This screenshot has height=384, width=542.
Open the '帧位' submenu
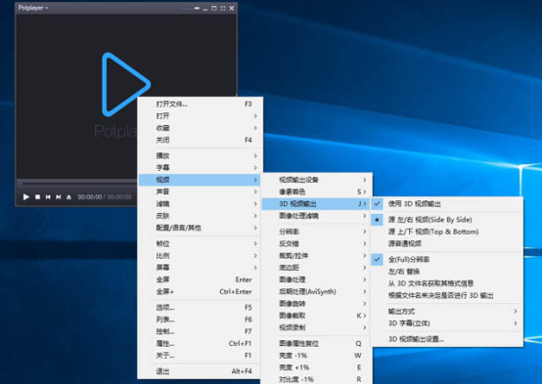pos(201,243)
